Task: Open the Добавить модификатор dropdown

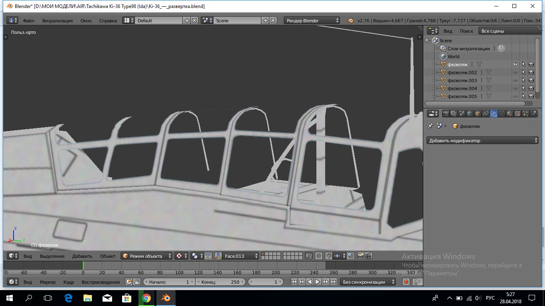Action: [483, 141]
